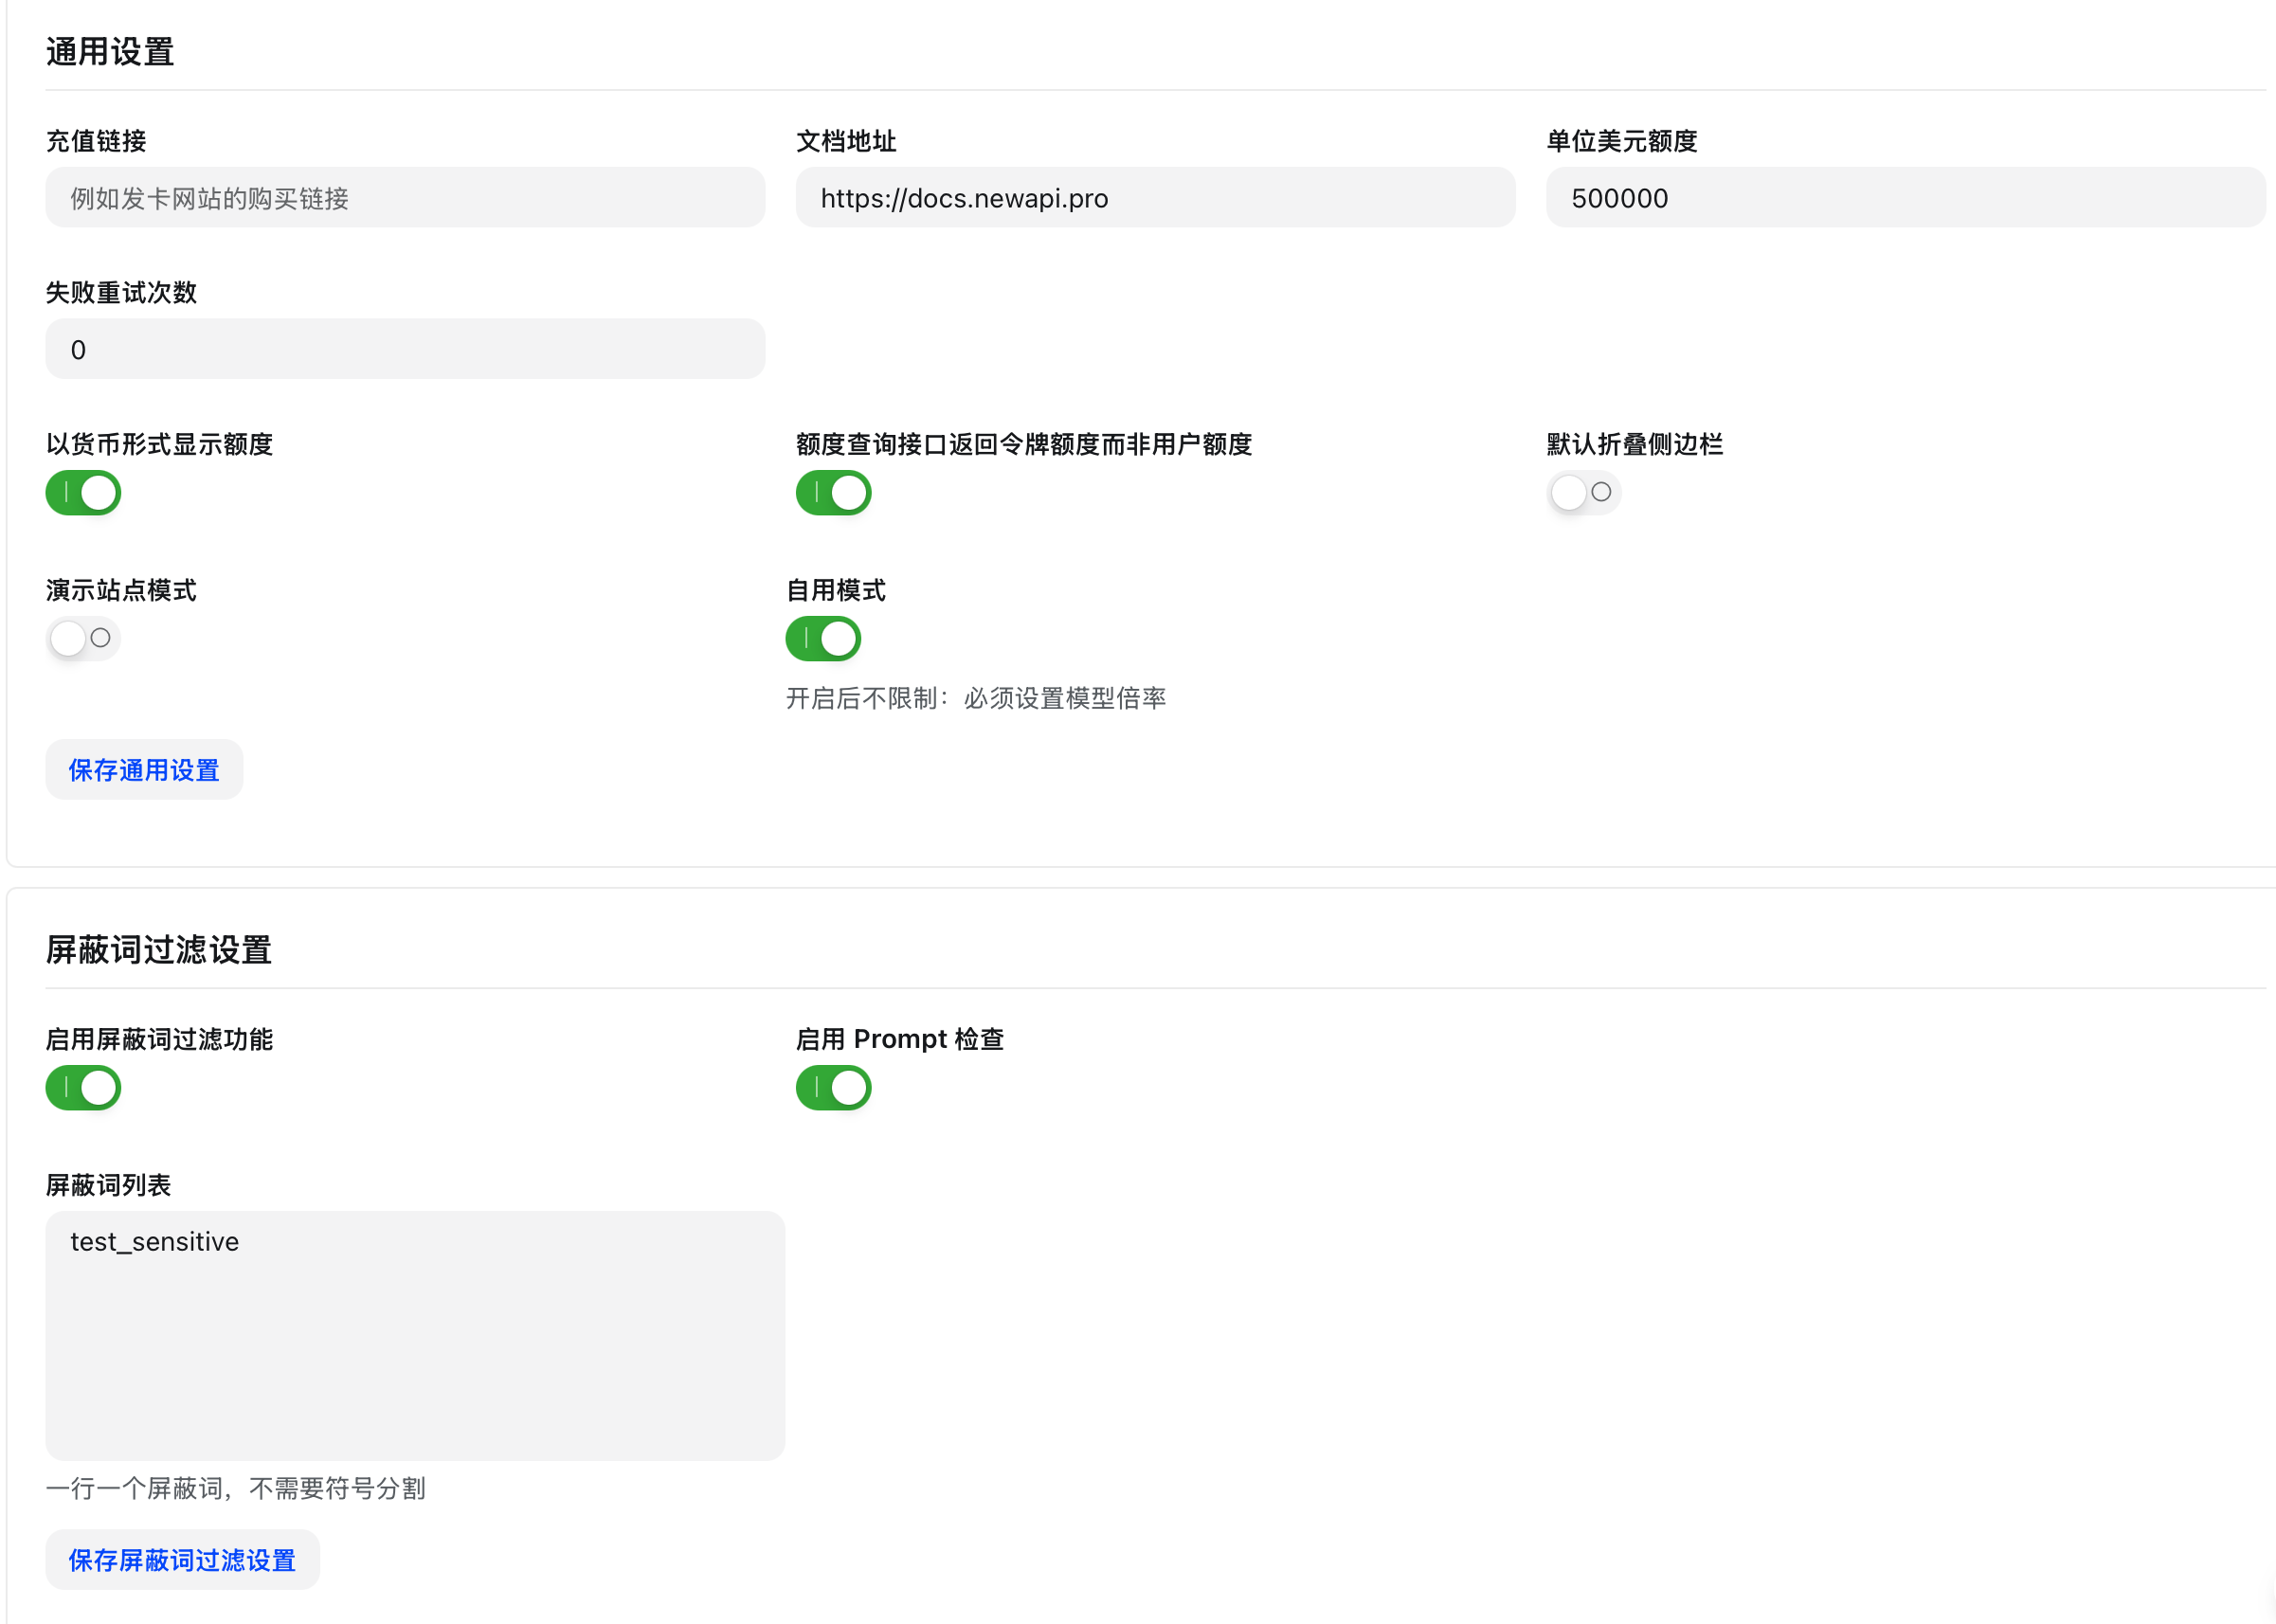This screenshot has height=1624, width=2276.
Task: Disable 自用模式 switch
Action: 823,638
